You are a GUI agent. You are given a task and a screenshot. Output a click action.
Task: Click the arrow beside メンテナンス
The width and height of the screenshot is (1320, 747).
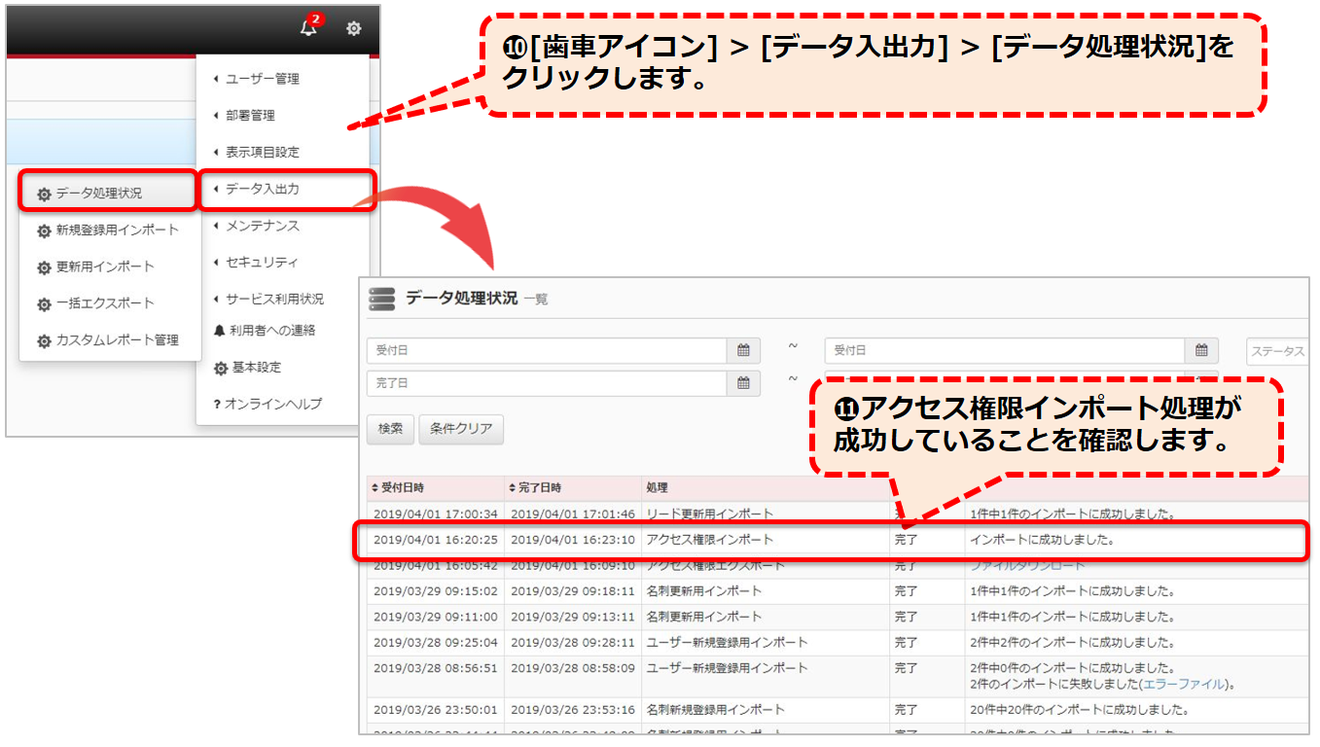pyautogui.click(x=216, y=226)
